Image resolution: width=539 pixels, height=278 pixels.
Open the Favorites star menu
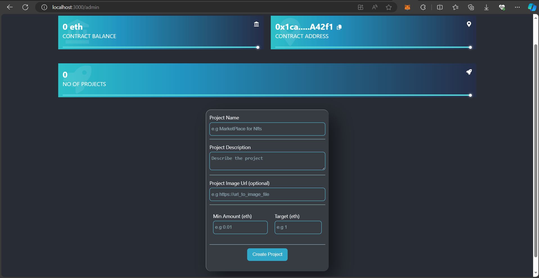(x=455, y=7)
